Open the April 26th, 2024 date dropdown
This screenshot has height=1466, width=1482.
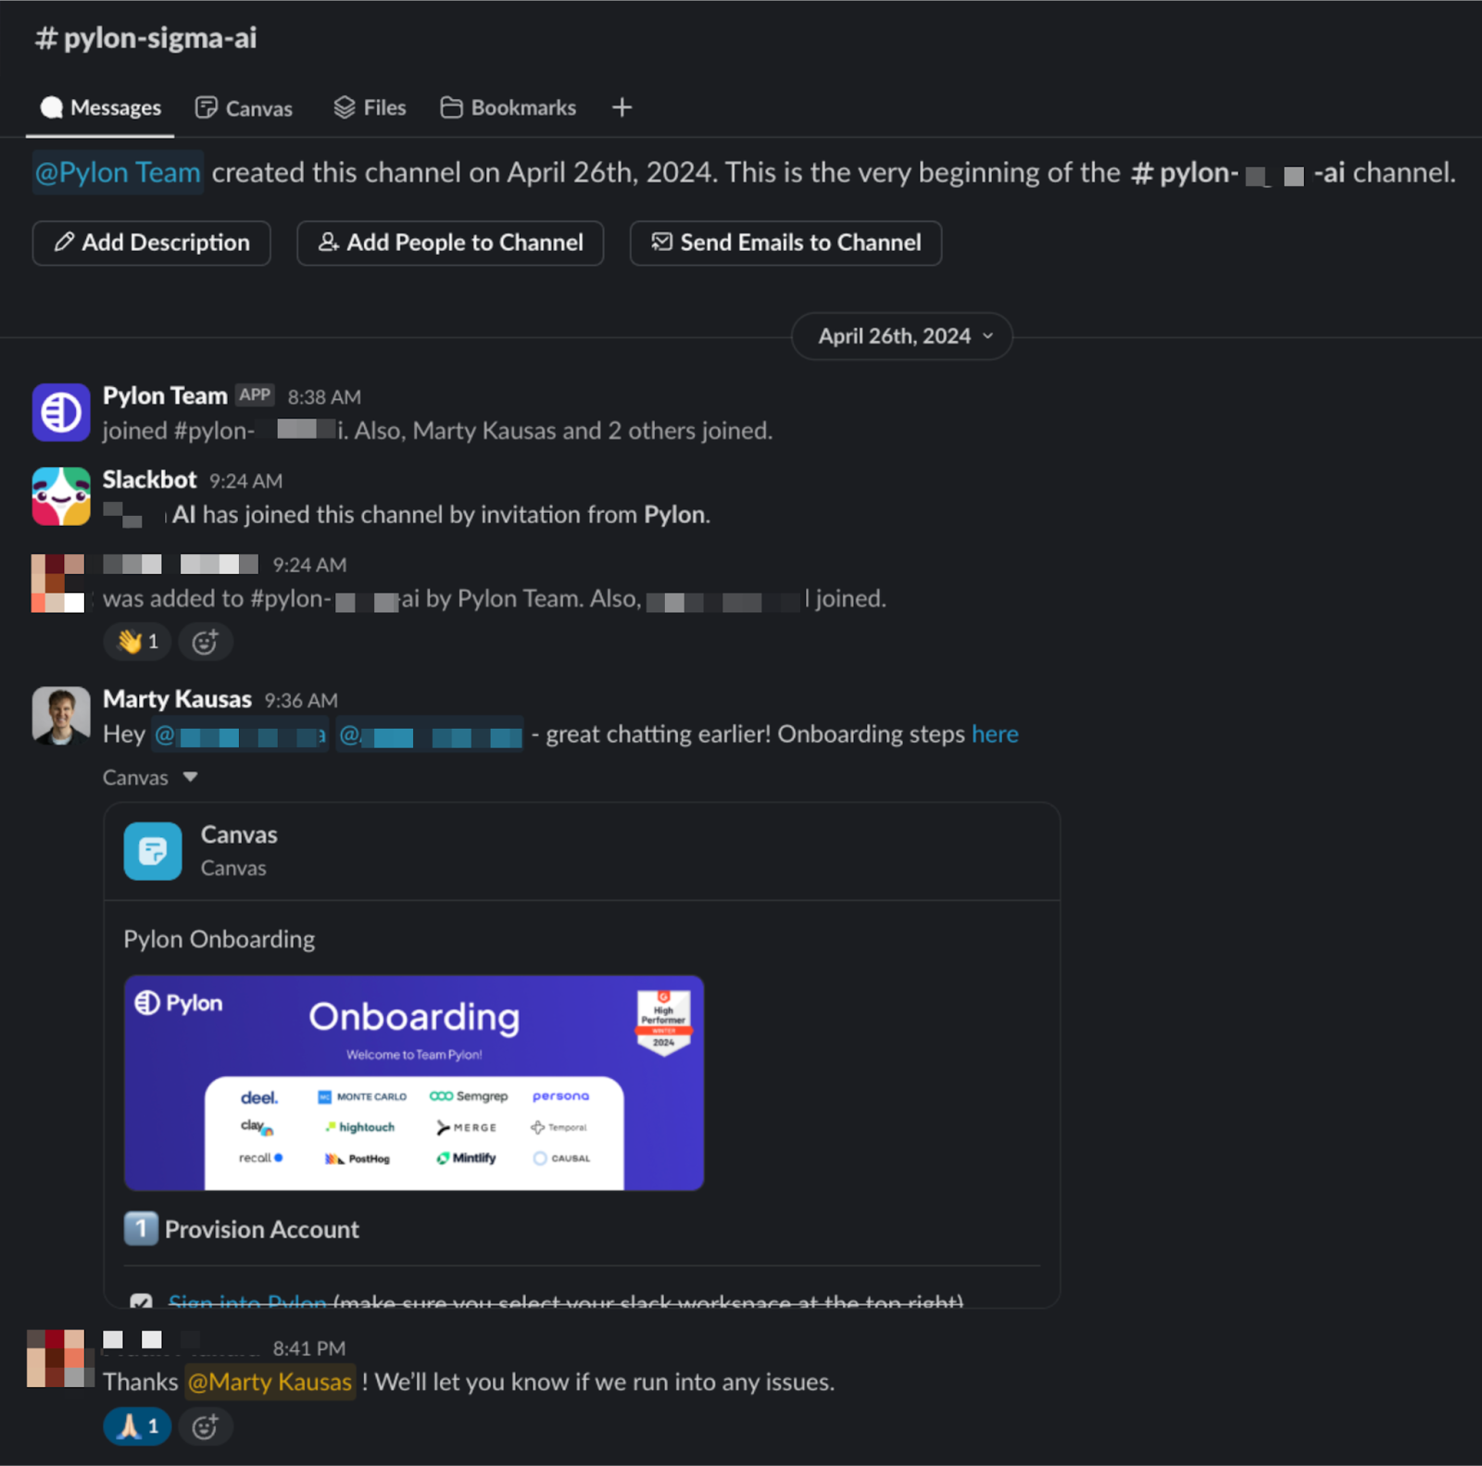902,336
